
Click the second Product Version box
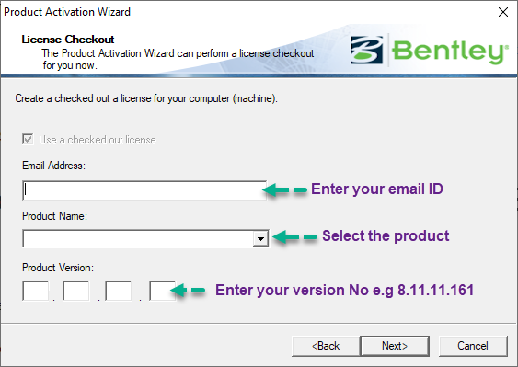point(76,291)
